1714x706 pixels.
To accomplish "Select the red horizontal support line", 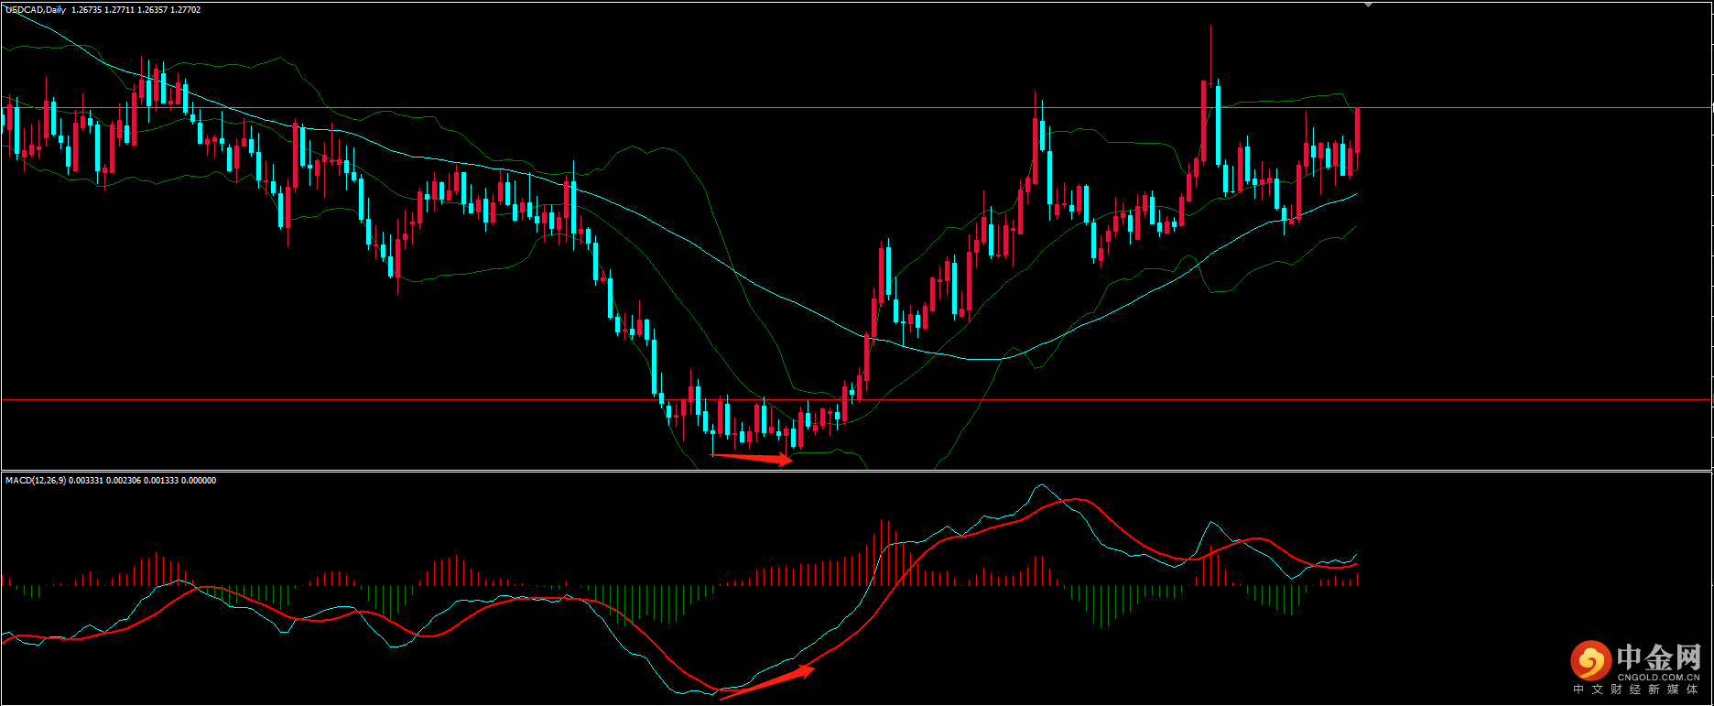I will [856, 400].
